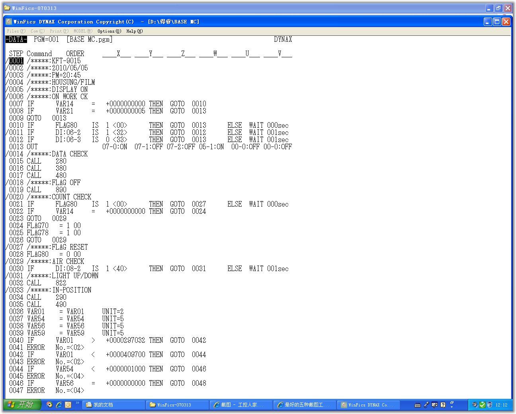The height and width of the screenshot is (414, 516).
Task: Click the WinFics app icon in title bar
Action: coord(9,21)
